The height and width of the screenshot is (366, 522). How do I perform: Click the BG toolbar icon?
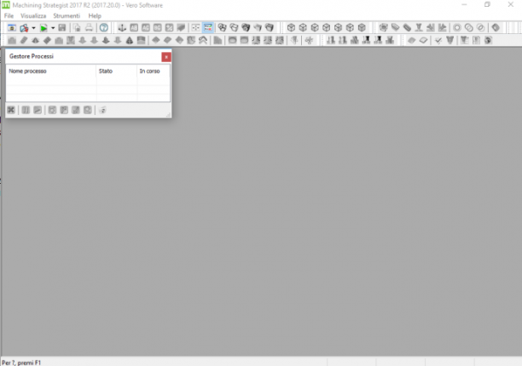157,27
